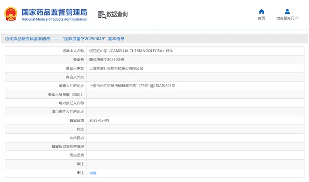Click the 历史记录 row label
This screenshot has width=309, height=182.
77,155
